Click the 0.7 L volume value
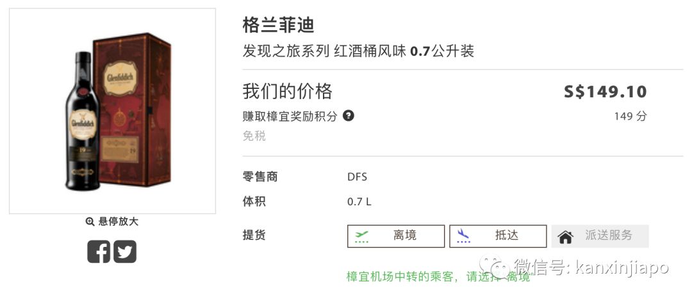The image size is (692, 300). 359,202
